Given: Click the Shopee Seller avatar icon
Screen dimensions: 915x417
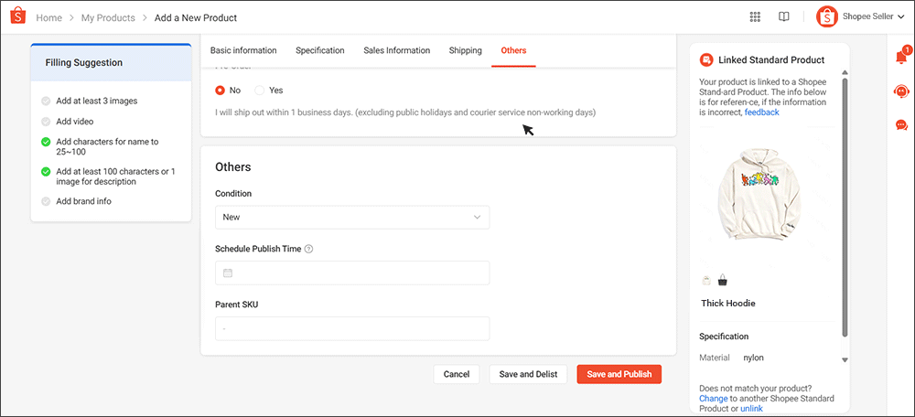Looking at the screenshot, I should (826, 16).
